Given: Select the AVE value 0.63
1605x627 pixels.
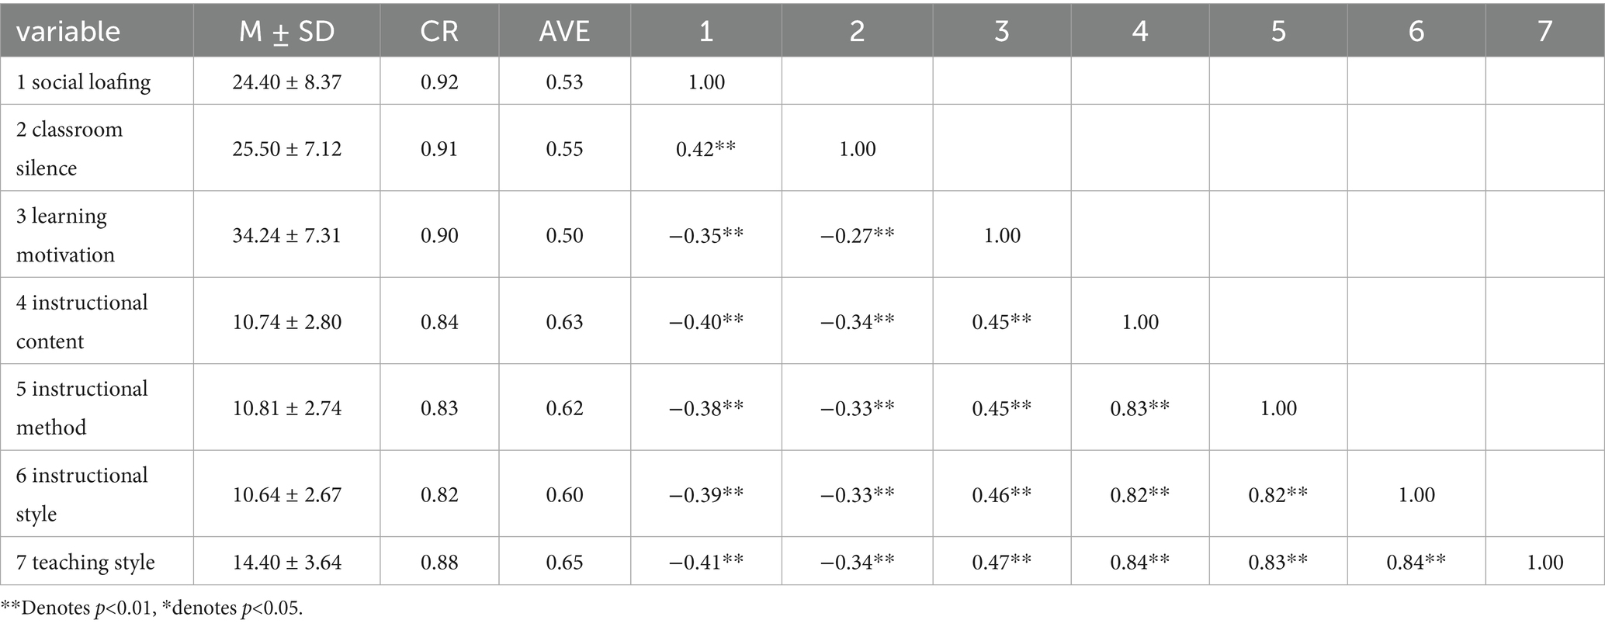Looking at the screenshot, I should point(564,321).
